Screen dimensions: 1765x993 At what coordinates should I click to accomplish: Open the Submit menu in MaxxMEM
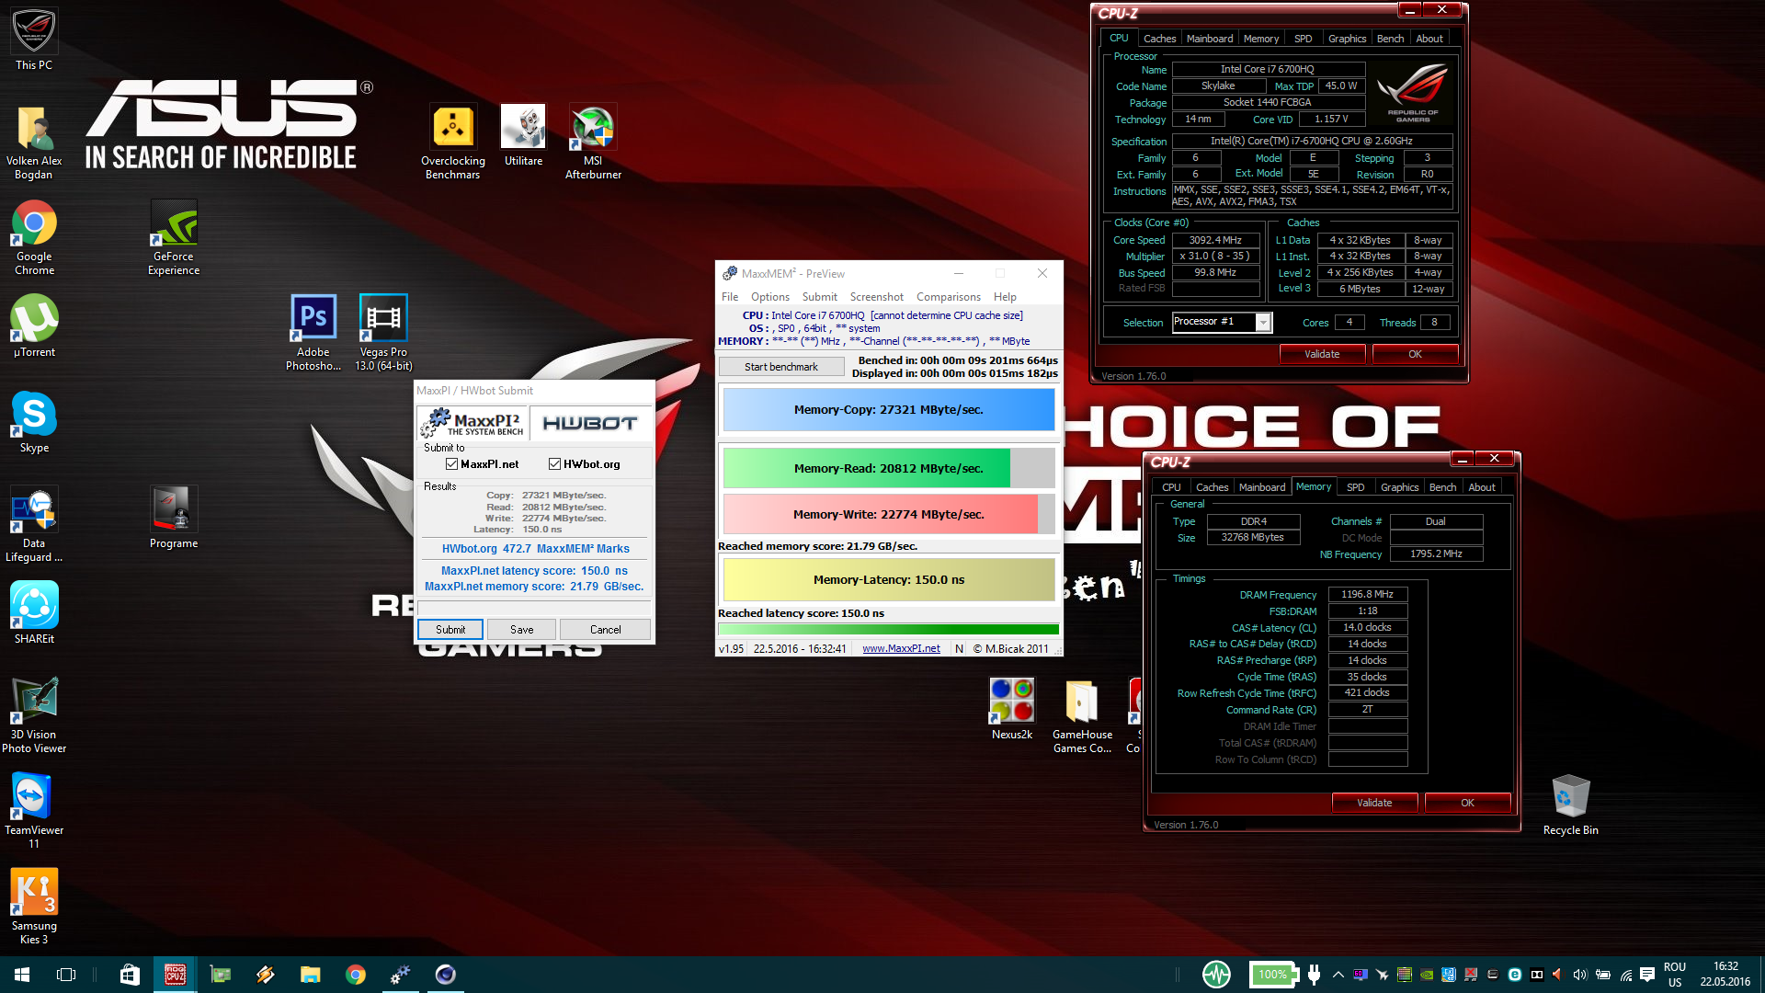(x=819, y=297)
